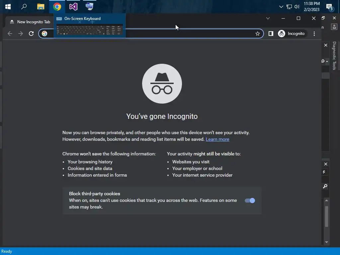Screen dimensions: 340x255
Task: Click "Cookies and site data" text
Action: [x=90, y=168]
